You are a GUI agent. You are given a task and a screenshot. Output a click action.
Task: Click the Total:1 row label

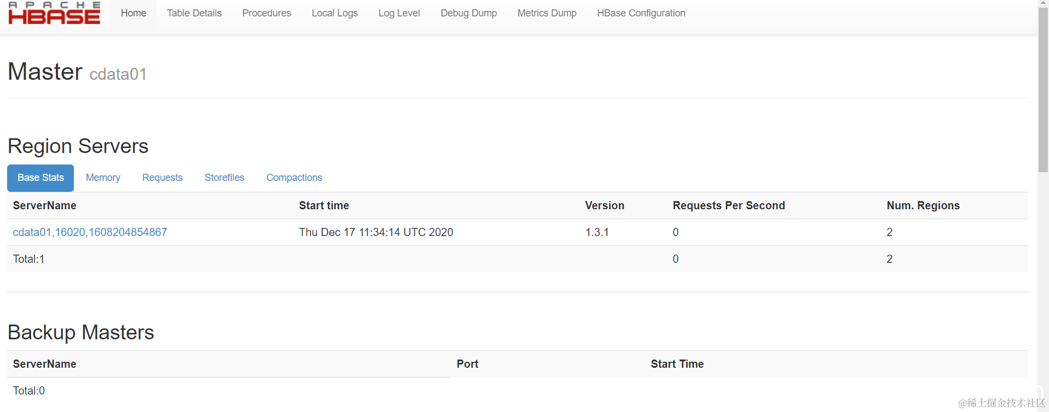point(29,259)
